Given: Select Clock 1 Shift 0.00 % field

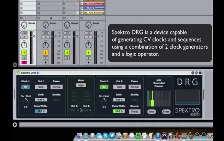Looking at the screenshot, I should [41, 100].
